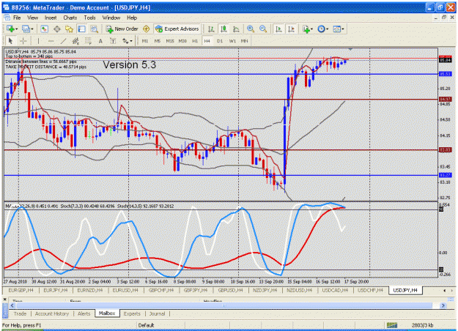Open the Charts menu
This screenshot has width=458, height=331.
click(x=70, y=18)
